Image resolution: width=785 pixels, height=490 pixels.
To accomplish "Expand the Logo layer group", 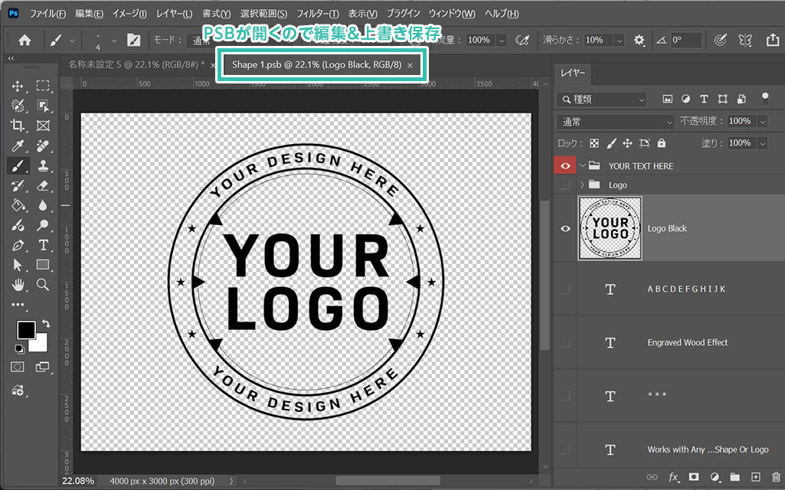I will point(583,185).
